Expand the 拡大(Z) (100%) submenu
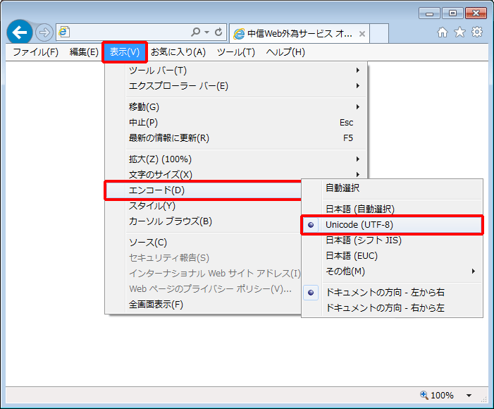 236,159
